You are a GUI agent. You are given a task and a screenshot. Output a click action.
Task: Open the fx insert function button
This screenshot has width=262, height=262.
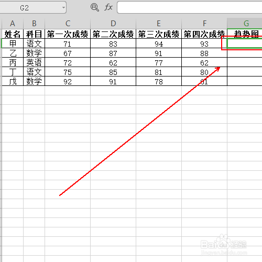coord(108,7)
